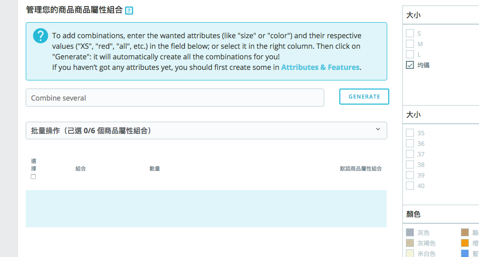Select the blue color swatch
The height and width of the screenshot is (257, 479).
[x=465, y=253]
